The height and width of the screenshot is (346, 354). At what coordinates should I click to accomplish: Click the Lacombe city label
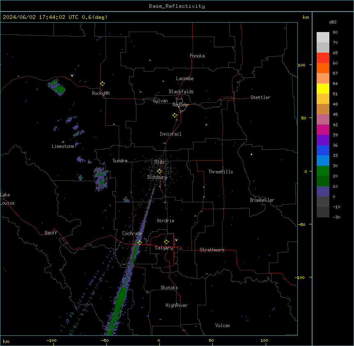tap(185, 78)
